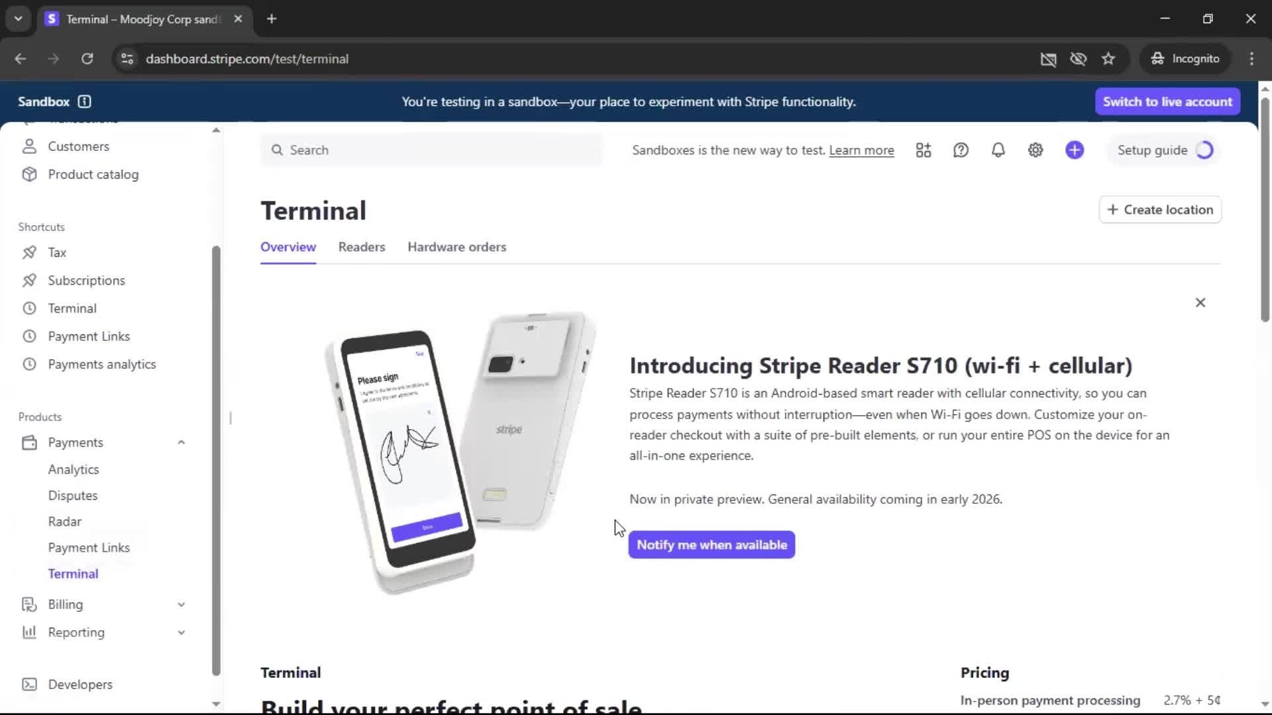
Task: Switch to the Hardware orders tab
Action: [x=457, y=247]
